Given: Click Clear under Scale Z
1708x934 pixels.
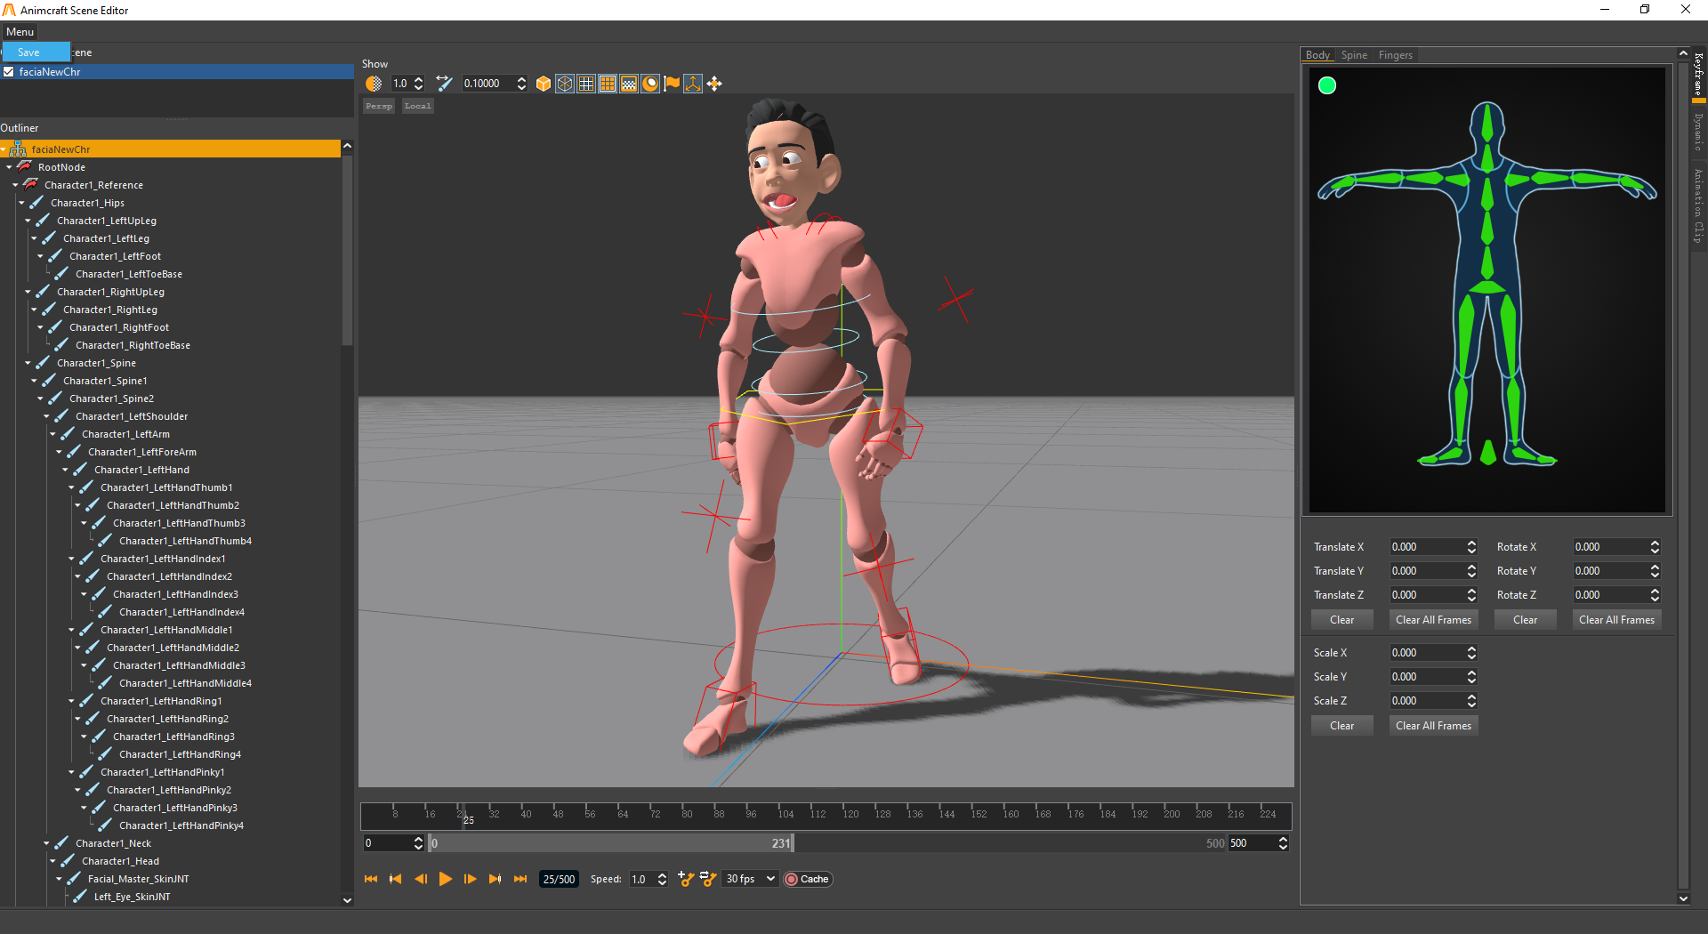Looking at the screenshot, I should [1342, 726].
